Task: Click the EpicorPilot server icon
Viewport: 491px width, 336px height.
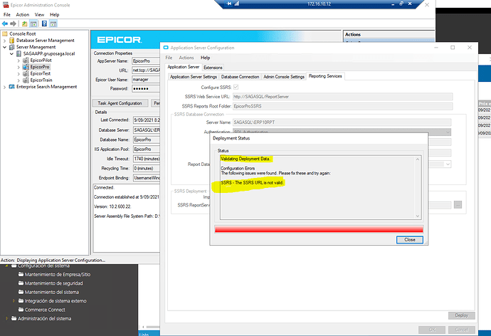Action: pyautogui.click(x=26, y=60)
